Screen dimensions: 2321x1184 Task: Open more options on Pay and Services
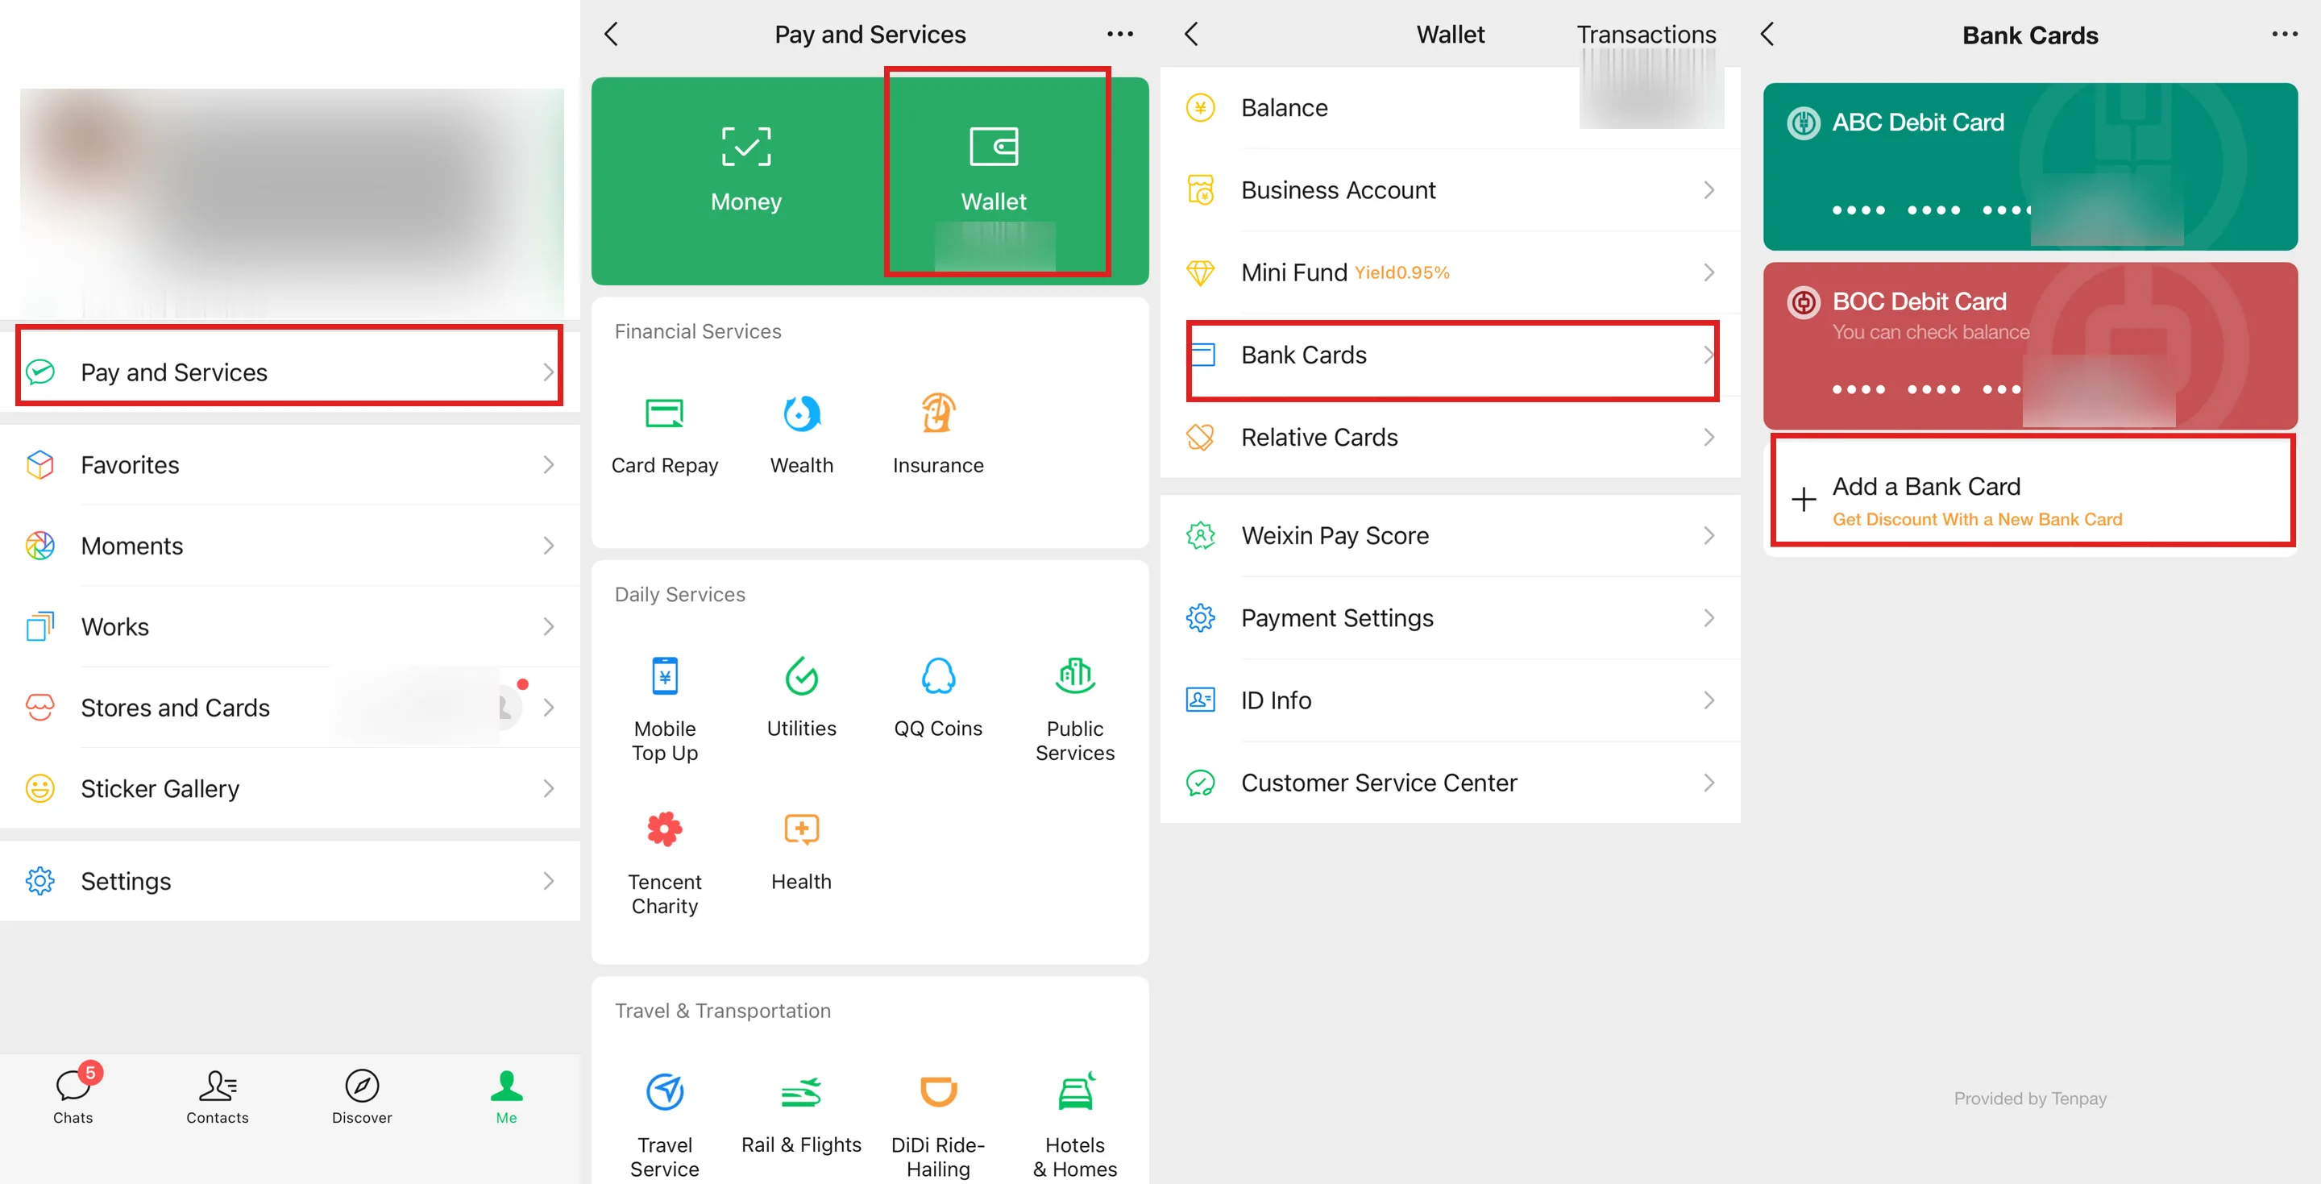coord(1120,34)
